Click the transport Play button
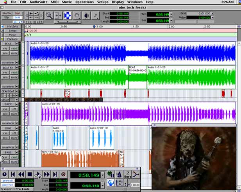Screen dimensions: 241x192 (x=38, y=174)
